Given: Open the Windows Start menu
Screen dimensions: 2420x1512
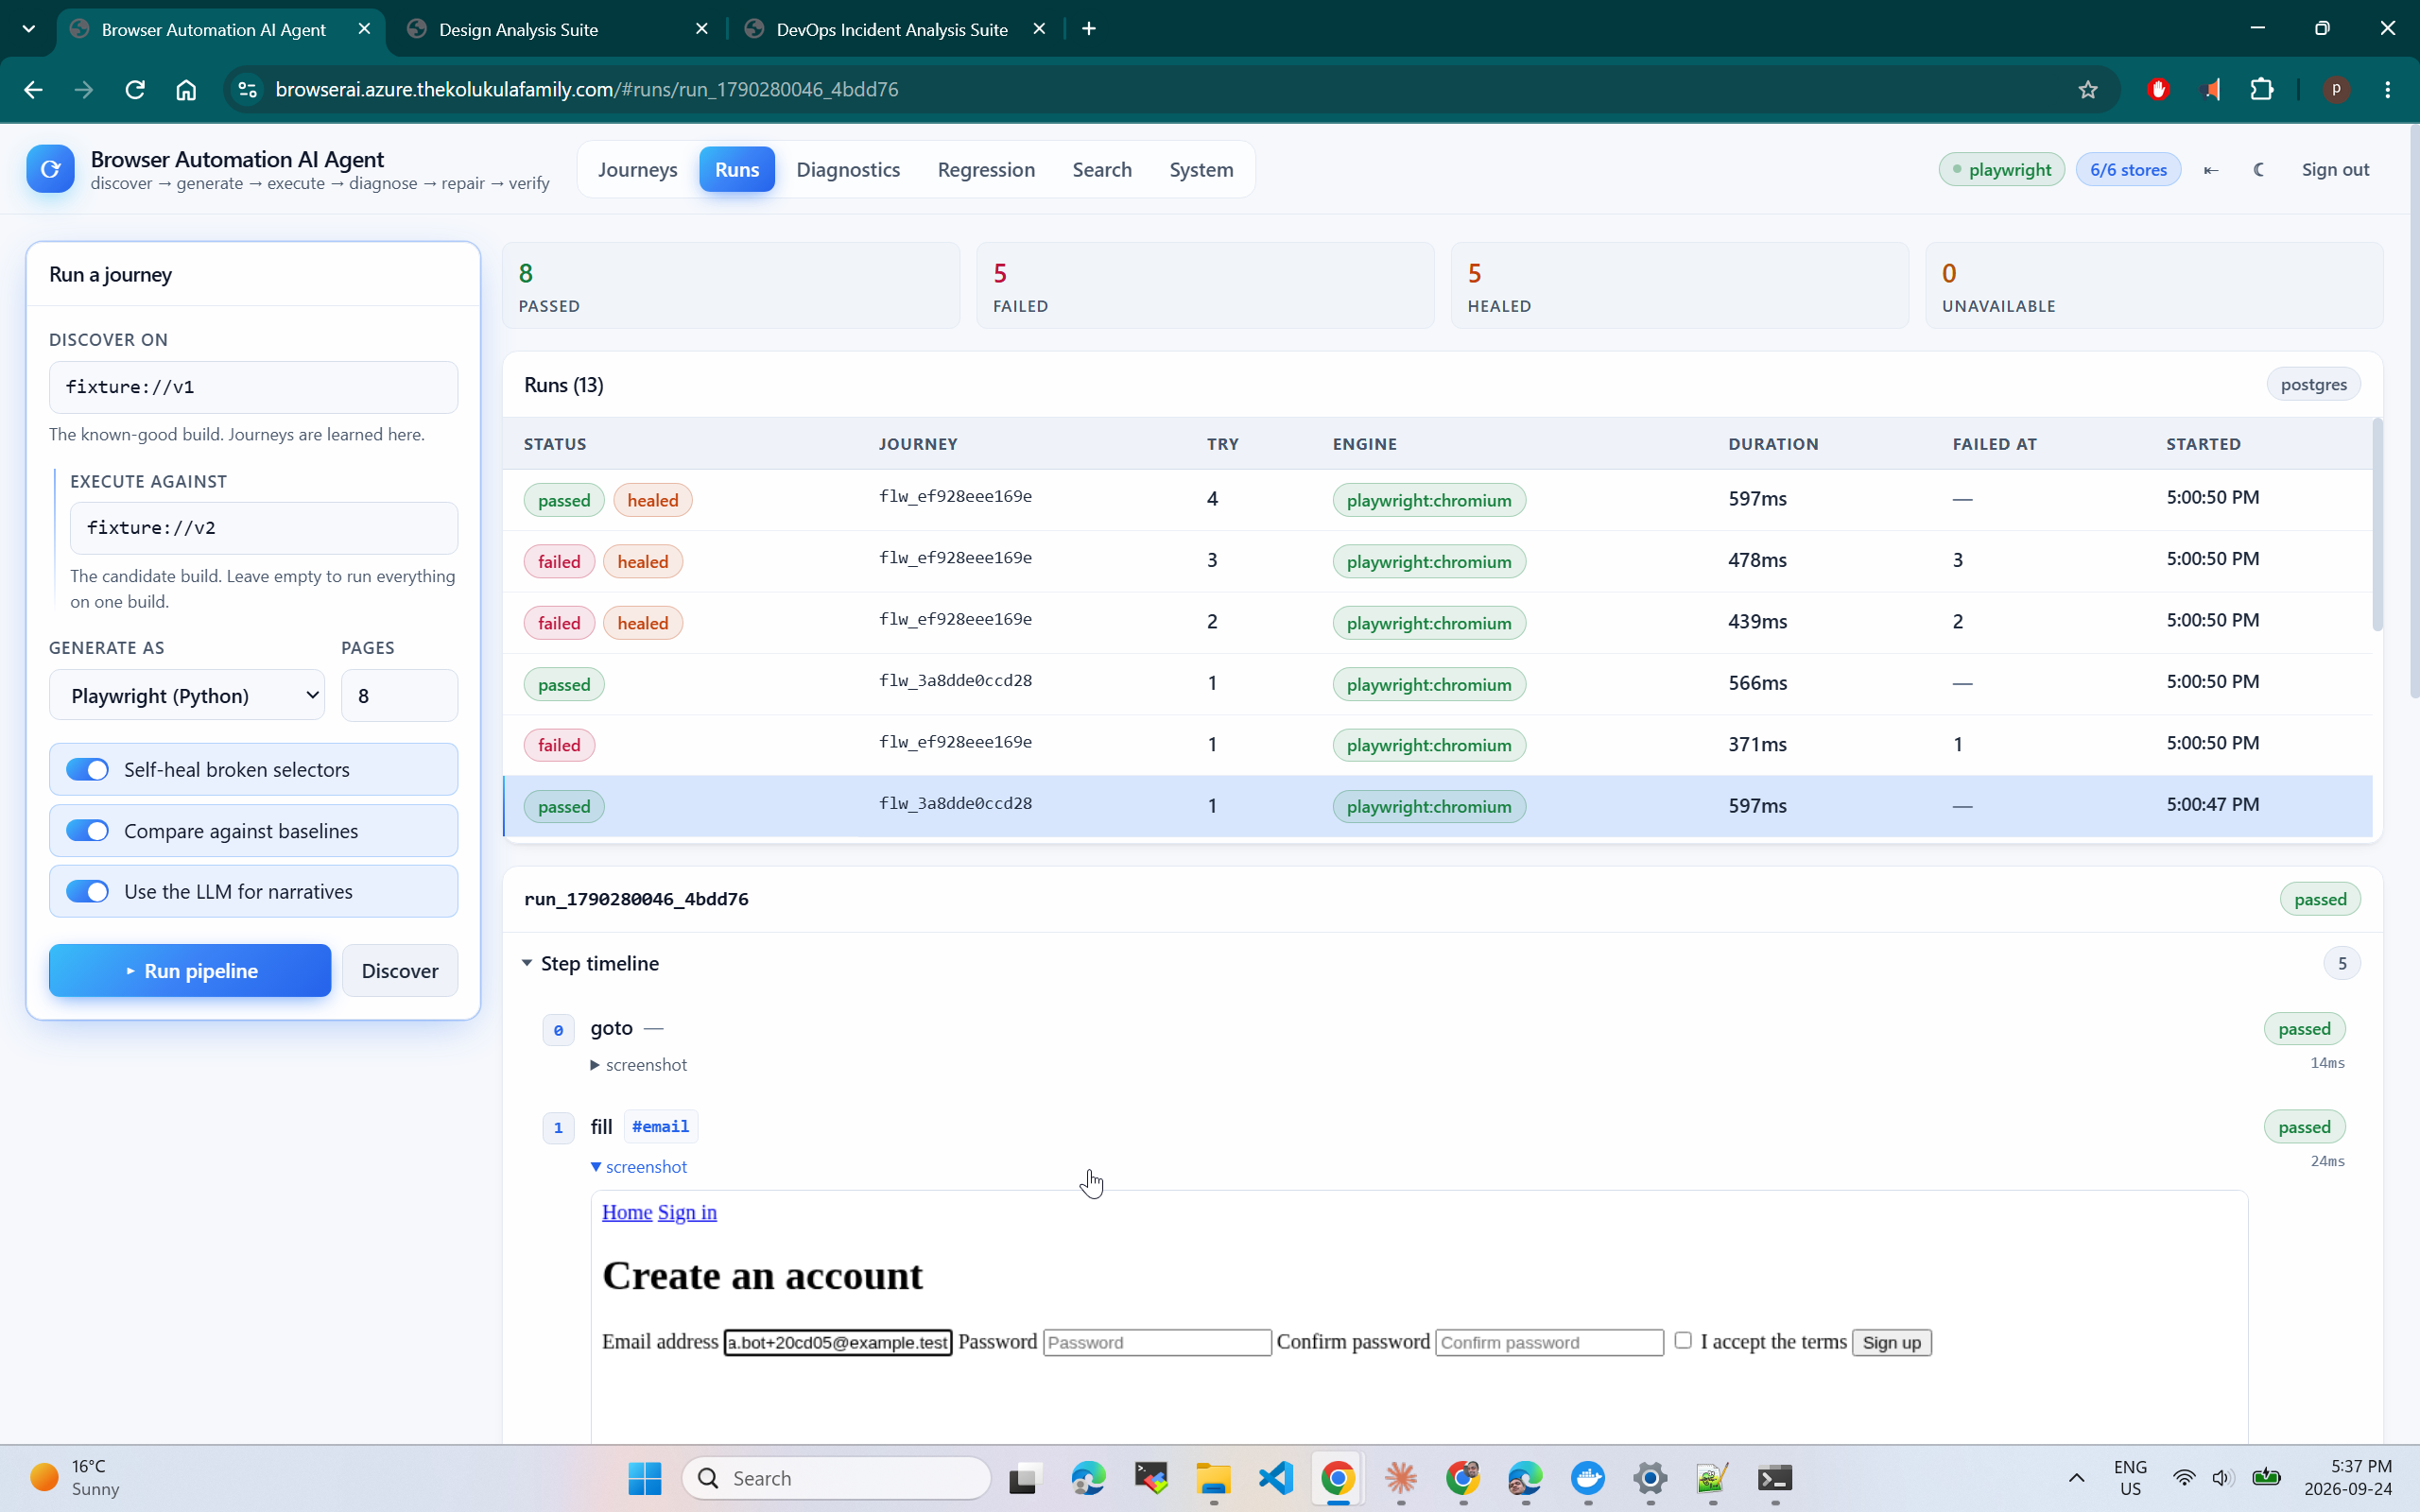Looking at the screenshot, I should coord(645,1477).
